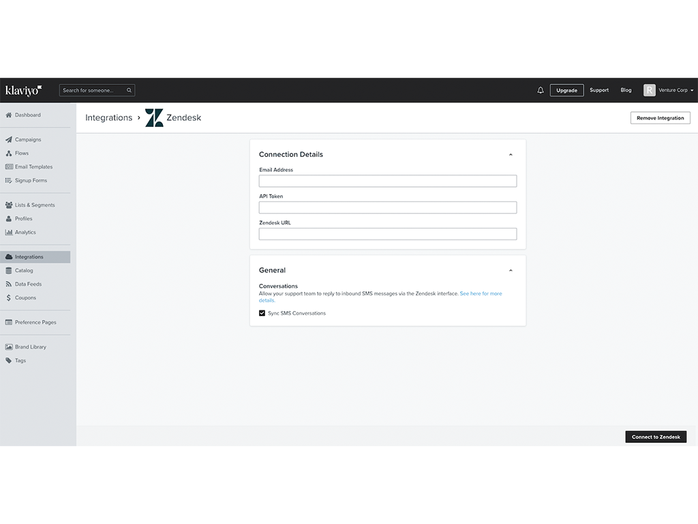Image resolution: width=698 pixels, height=524 pixels.
Task: Navigate to Integrations breadcrumb link
Action: (108, 117)
